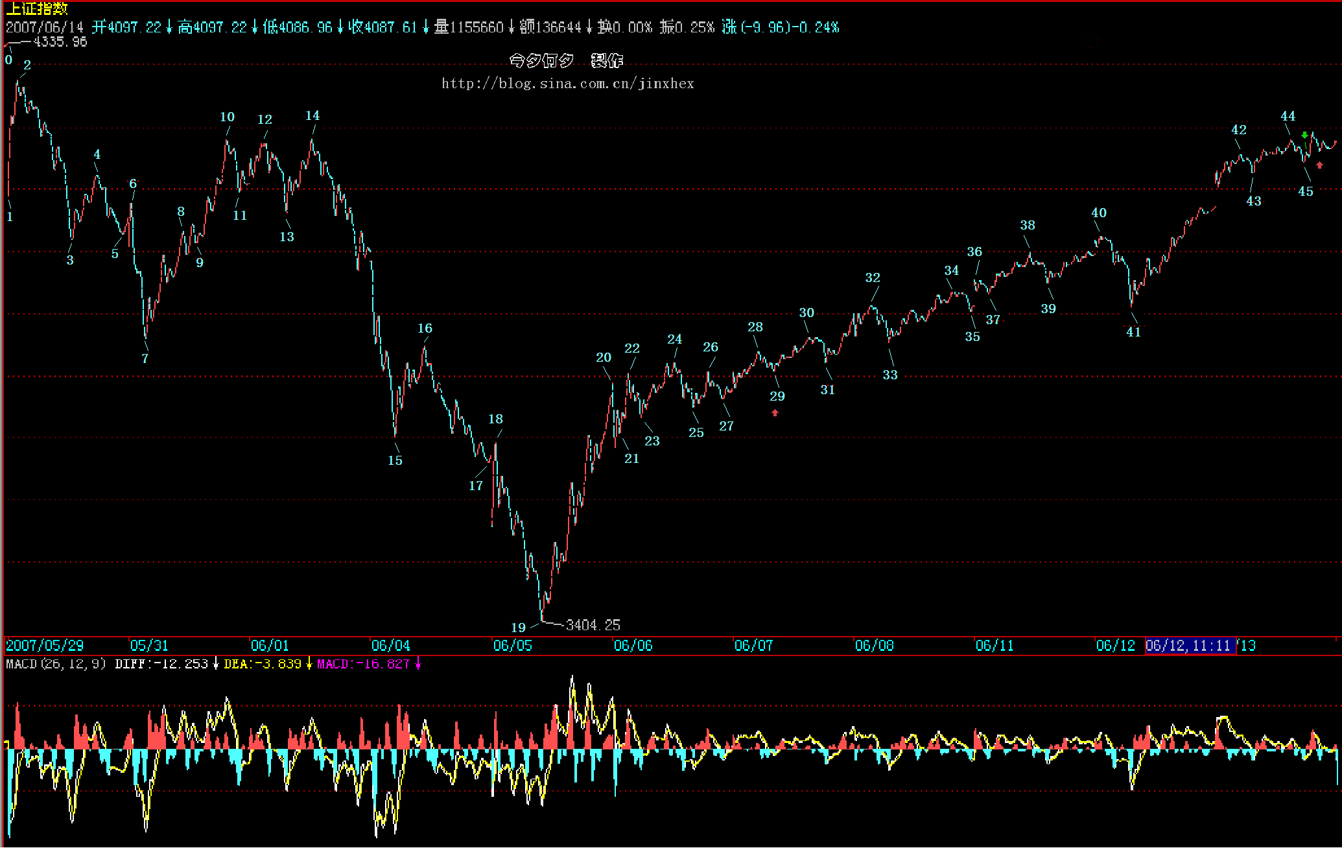Click the MACD(26,12,9) indicator label
Screen dimensions: 1342x848
click(x=56, y=664)
